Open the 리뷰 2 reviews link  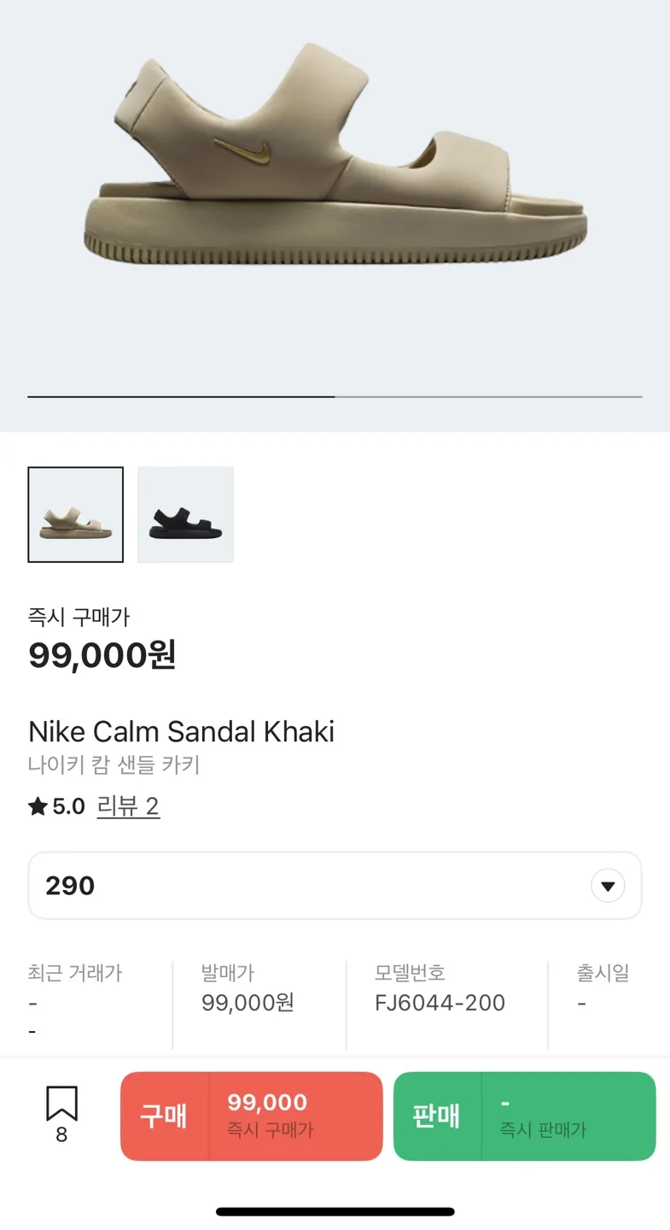click(128, 806)
